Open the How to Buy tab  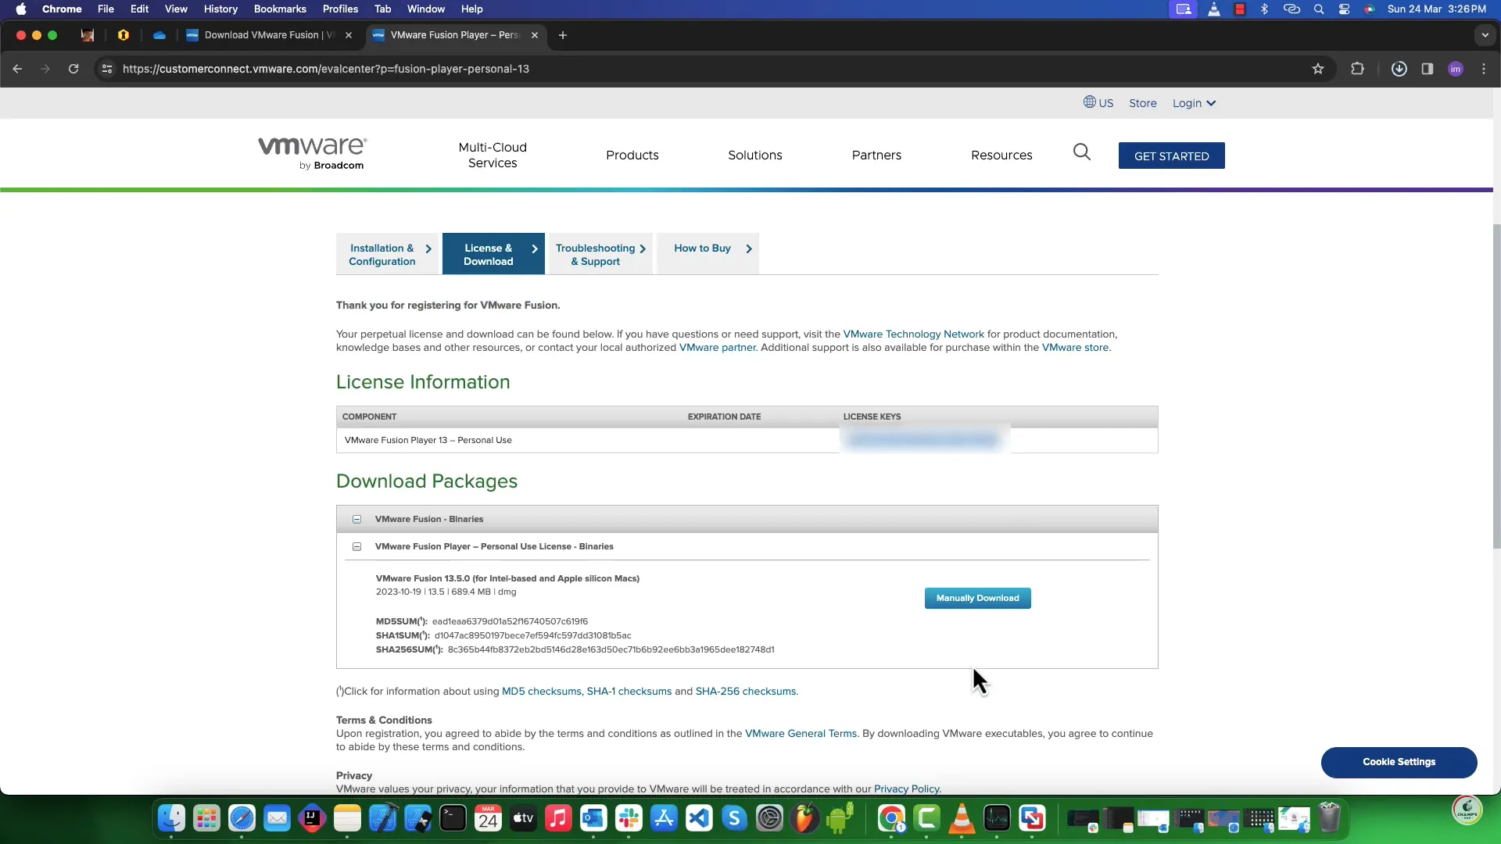pos(708,254)
